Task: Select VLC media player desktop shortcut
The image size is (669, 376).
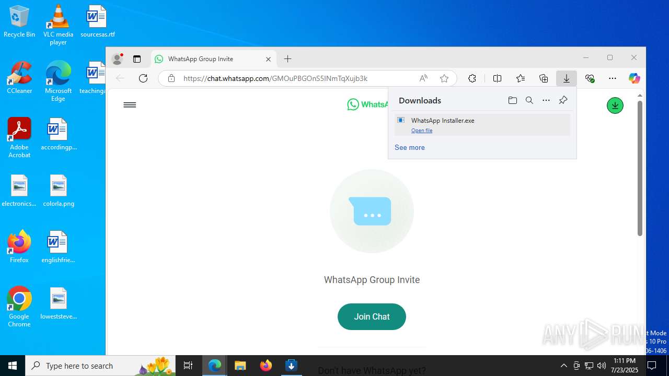Action: (x=58, y=25)
